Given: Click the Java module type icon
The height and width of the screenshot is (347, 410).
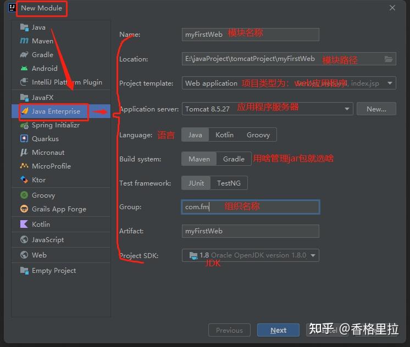Looking at the screenshot, I should pyautogui.click(x=24, y=27).
